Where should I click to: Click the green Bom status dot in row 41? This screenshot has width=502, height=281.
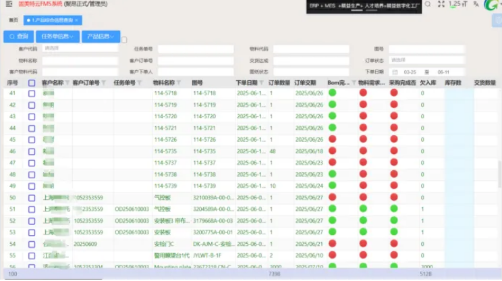click(332, 93)
